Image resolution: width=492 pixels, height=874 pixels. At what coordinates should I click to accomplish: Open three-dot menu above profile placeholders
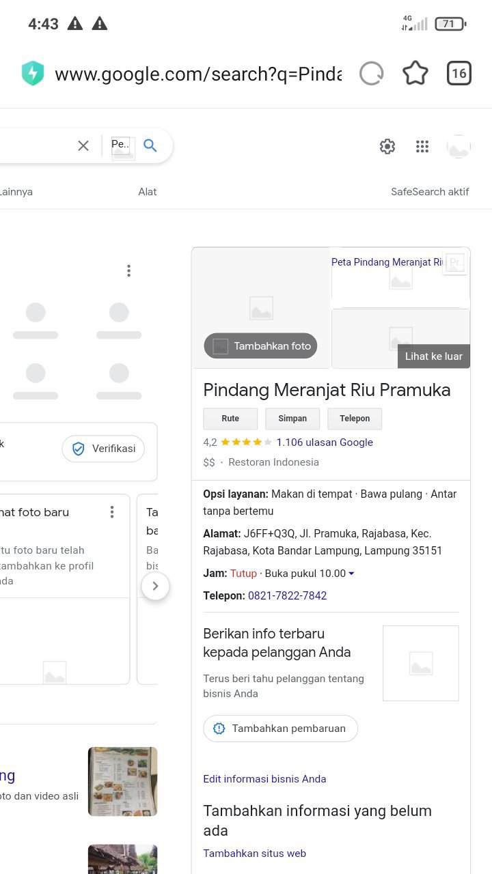(128, 271)
